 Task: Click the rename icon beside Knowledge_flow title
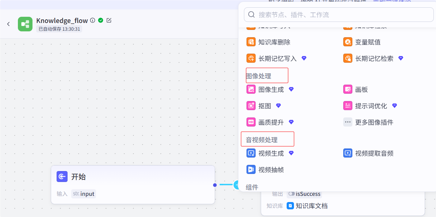tap(108, 20)
